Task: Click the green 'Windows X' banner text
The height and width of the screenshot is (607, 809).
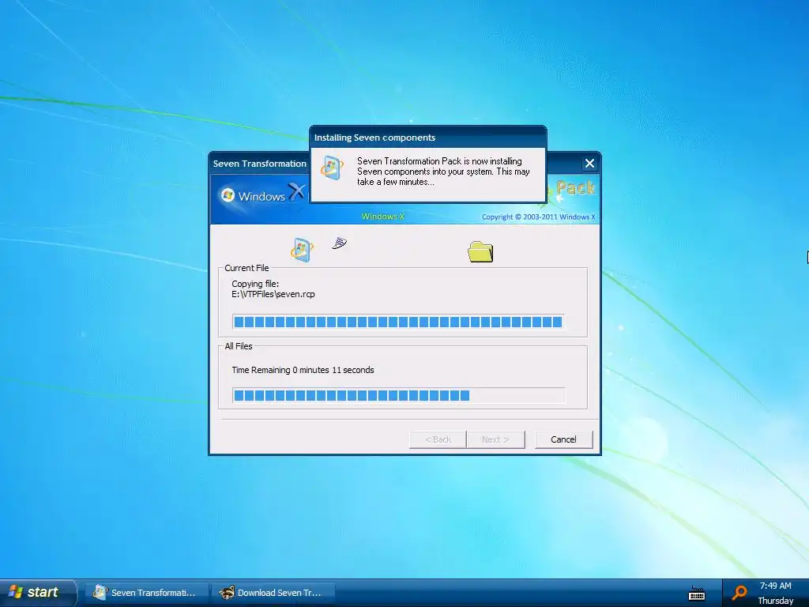Action: 383,217
